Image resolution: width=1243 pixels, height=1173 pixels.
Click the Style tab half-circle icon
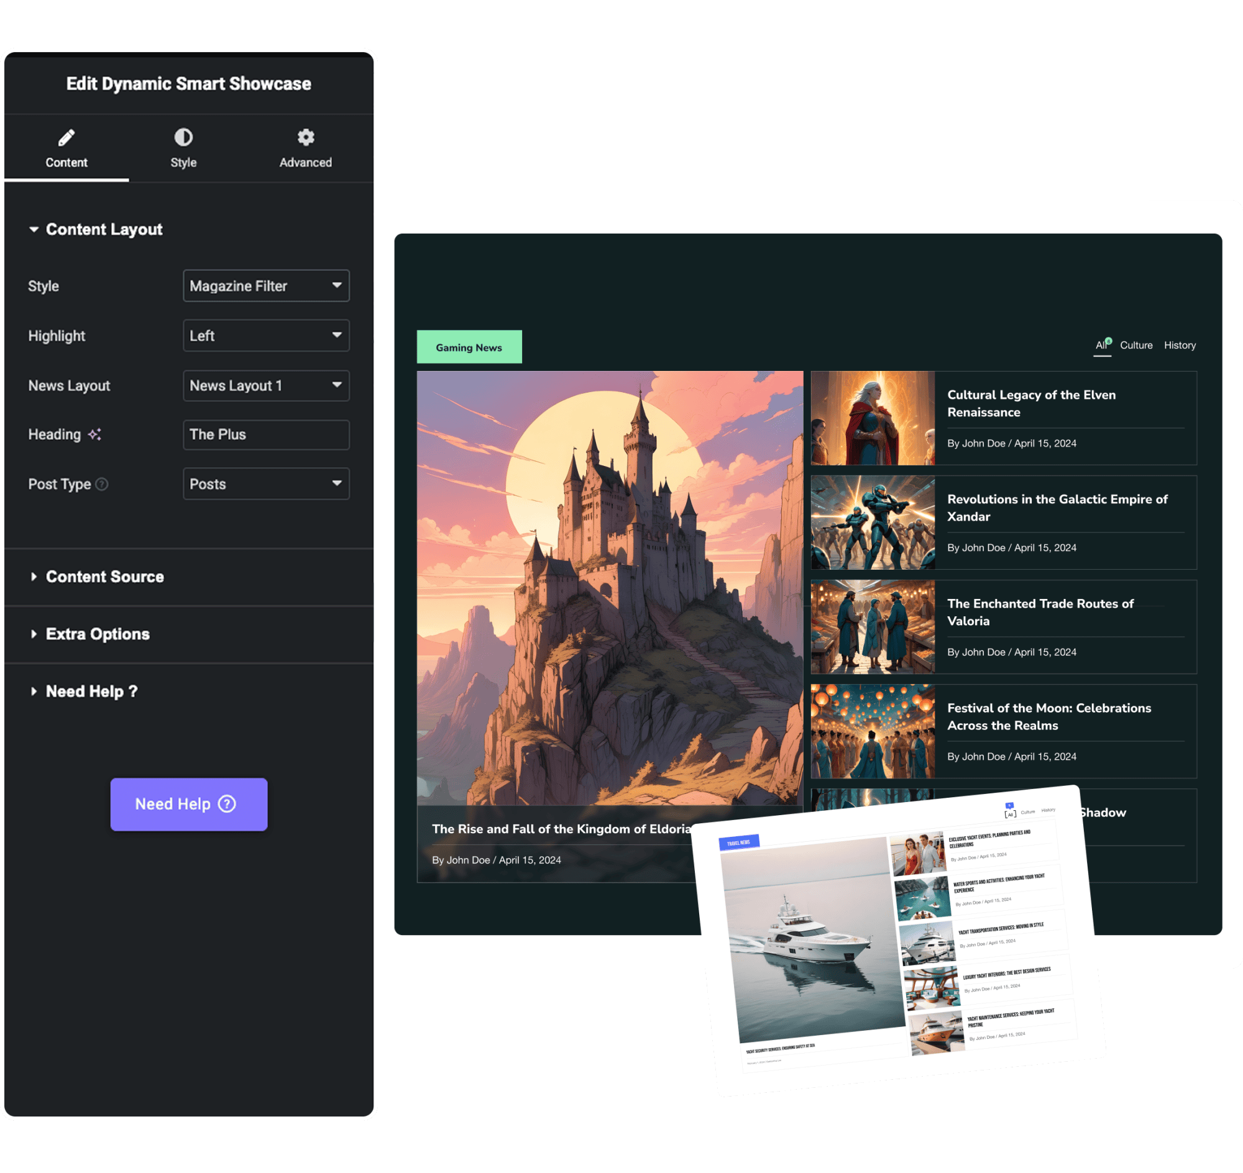[x=183, y=137]
